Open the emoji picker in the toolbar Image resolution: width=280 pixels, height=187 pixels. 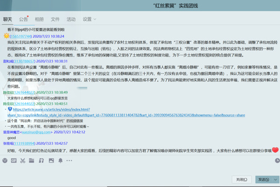click(5, 160)
